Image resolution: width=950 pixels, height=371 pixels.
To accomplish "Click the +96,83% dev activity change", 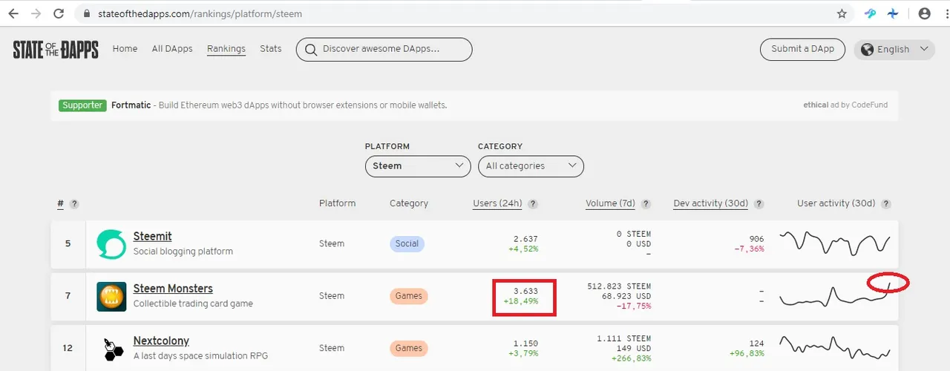I will tap(747, 353).
